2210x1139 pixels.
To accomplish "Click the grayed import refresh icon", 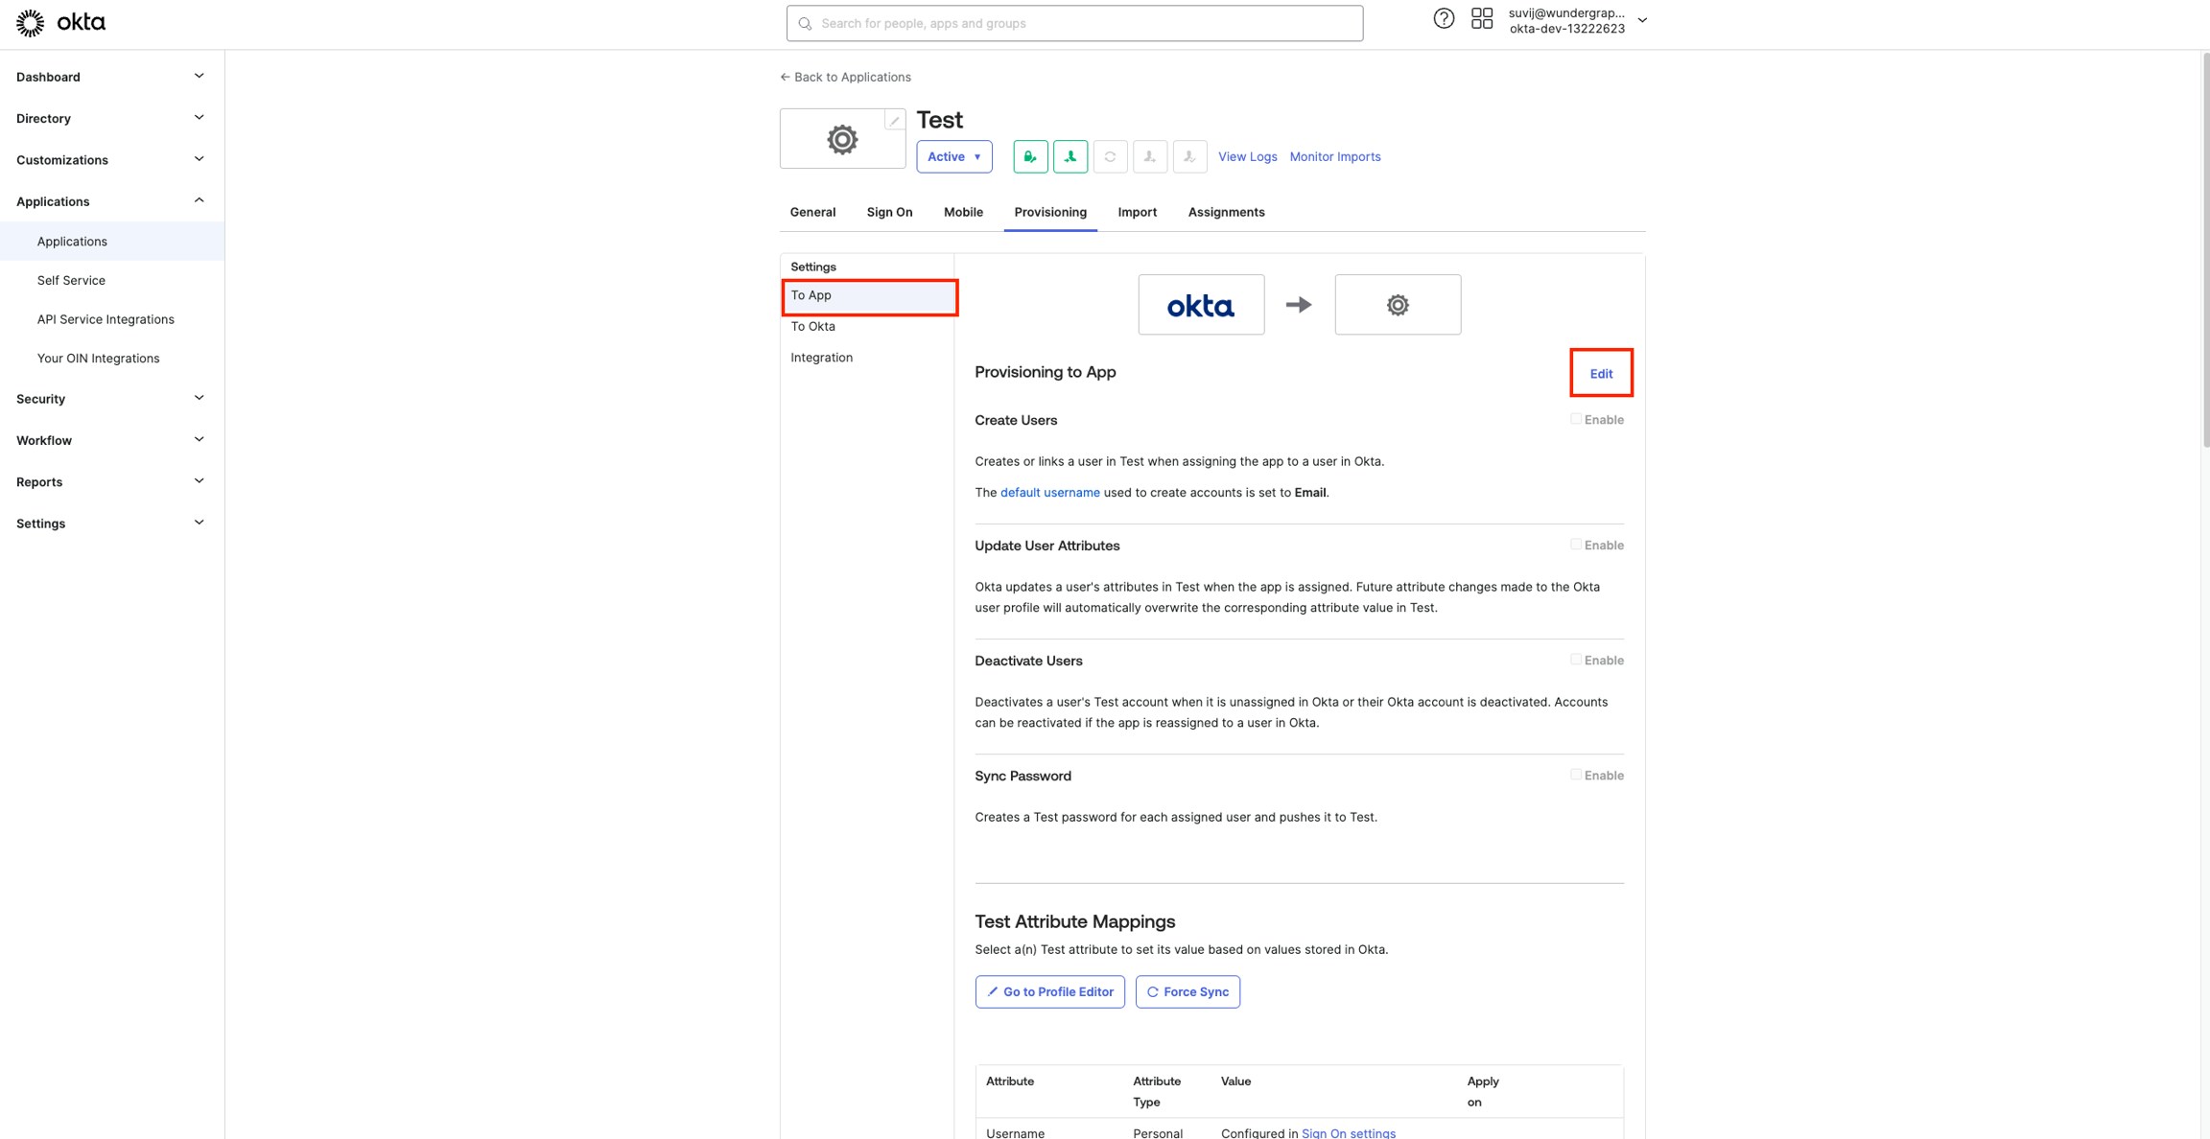I will [x=1111, y=156].
